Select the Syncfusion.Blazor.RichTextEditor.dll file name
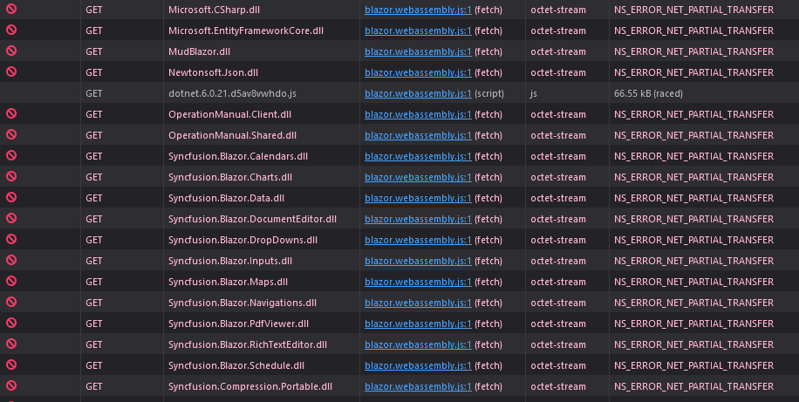 pos(248,344)
